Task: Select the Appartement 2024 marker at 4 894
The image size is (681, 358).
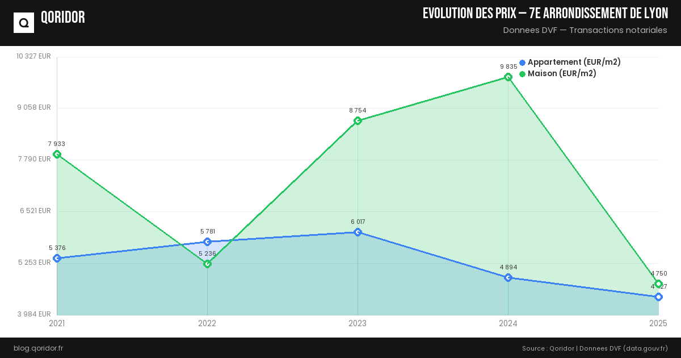Action: pos(508,277)
